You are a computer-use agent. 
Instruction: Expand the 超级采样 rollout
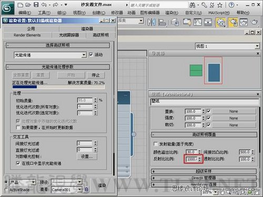(x=204, y=171)
